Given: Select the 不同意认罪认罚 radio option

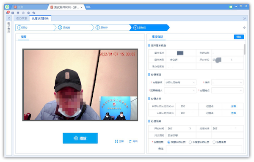Looking at the screenshot, I should 190,142.
